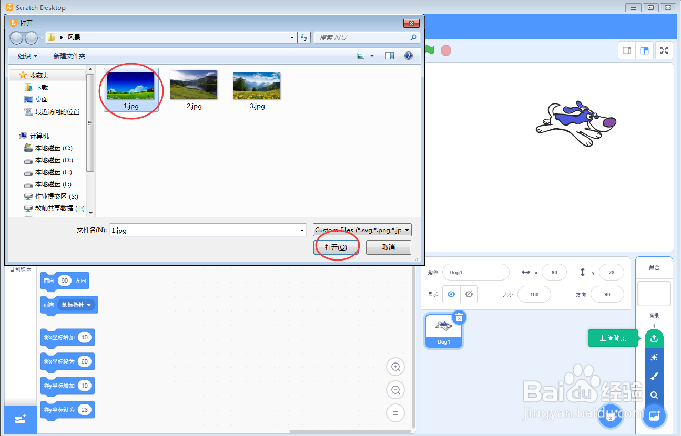Select 收藏夹 in navigation pane

click(39, 76)
